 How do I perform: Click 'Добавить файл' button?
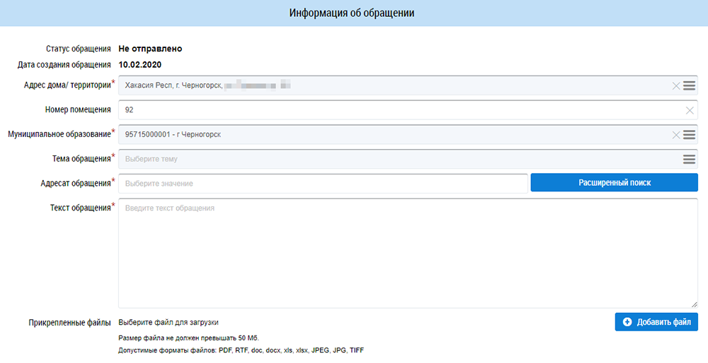click(x=656, y=322)
